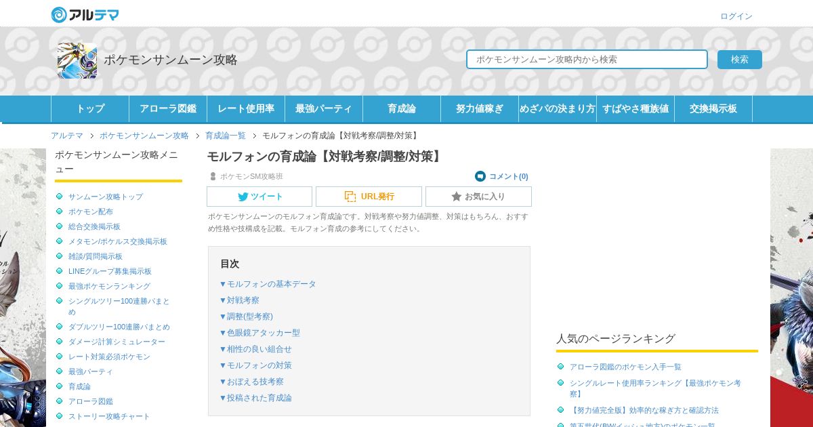The width and height of the screenshot is (813, 427).
Task: Open 総合交換掲示板 sidebar link
Action: (x=94, y=226)
